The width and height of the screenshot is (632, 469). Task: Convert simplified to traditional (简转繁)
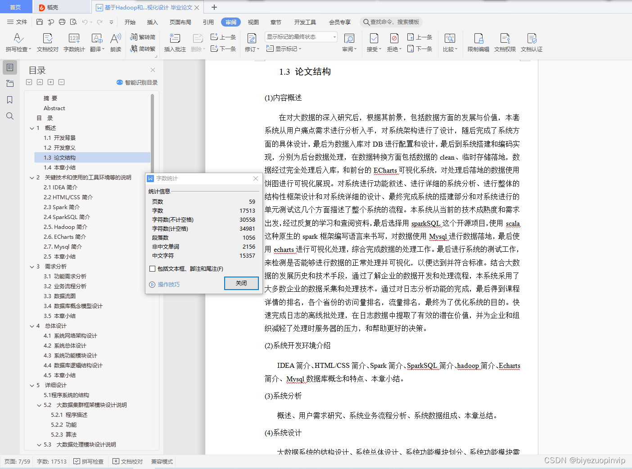(x=143, y=49)
